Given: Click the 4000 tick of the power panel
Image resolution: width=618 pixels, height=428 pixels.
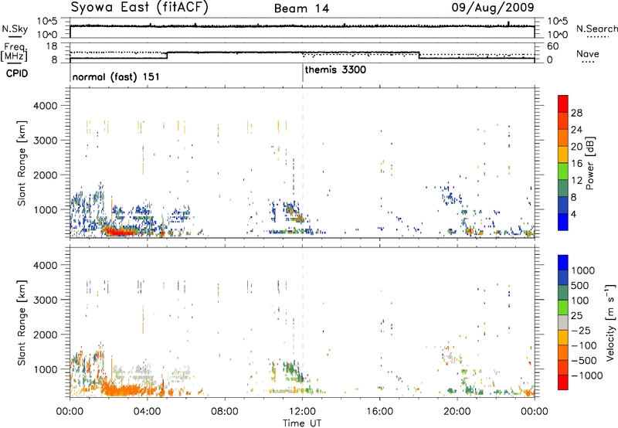Looking at the screenshot, I should (46, 106).
